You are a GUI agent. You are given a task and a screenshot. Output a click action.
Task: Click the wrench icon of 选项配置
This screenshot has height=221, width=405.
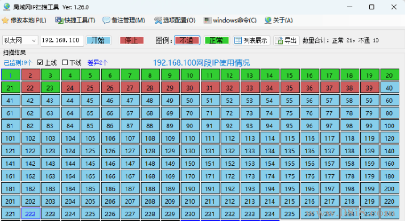coord(157,20)
